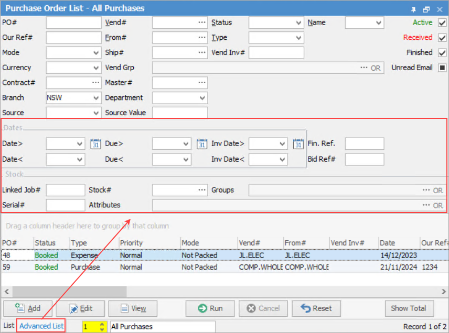Expand the Source dropdown
This screenshot has height=333, width=449.
tap(96, 113)
